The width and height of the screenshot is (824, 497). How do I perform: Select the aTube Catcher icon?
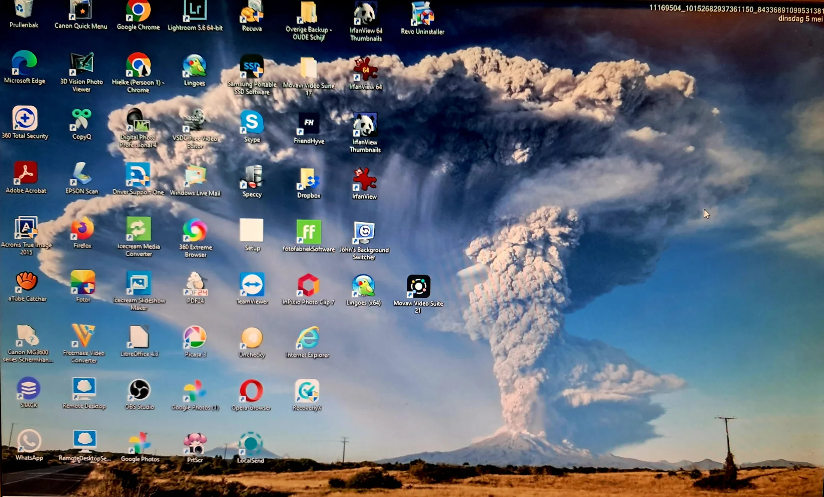[x=27, y=282]
